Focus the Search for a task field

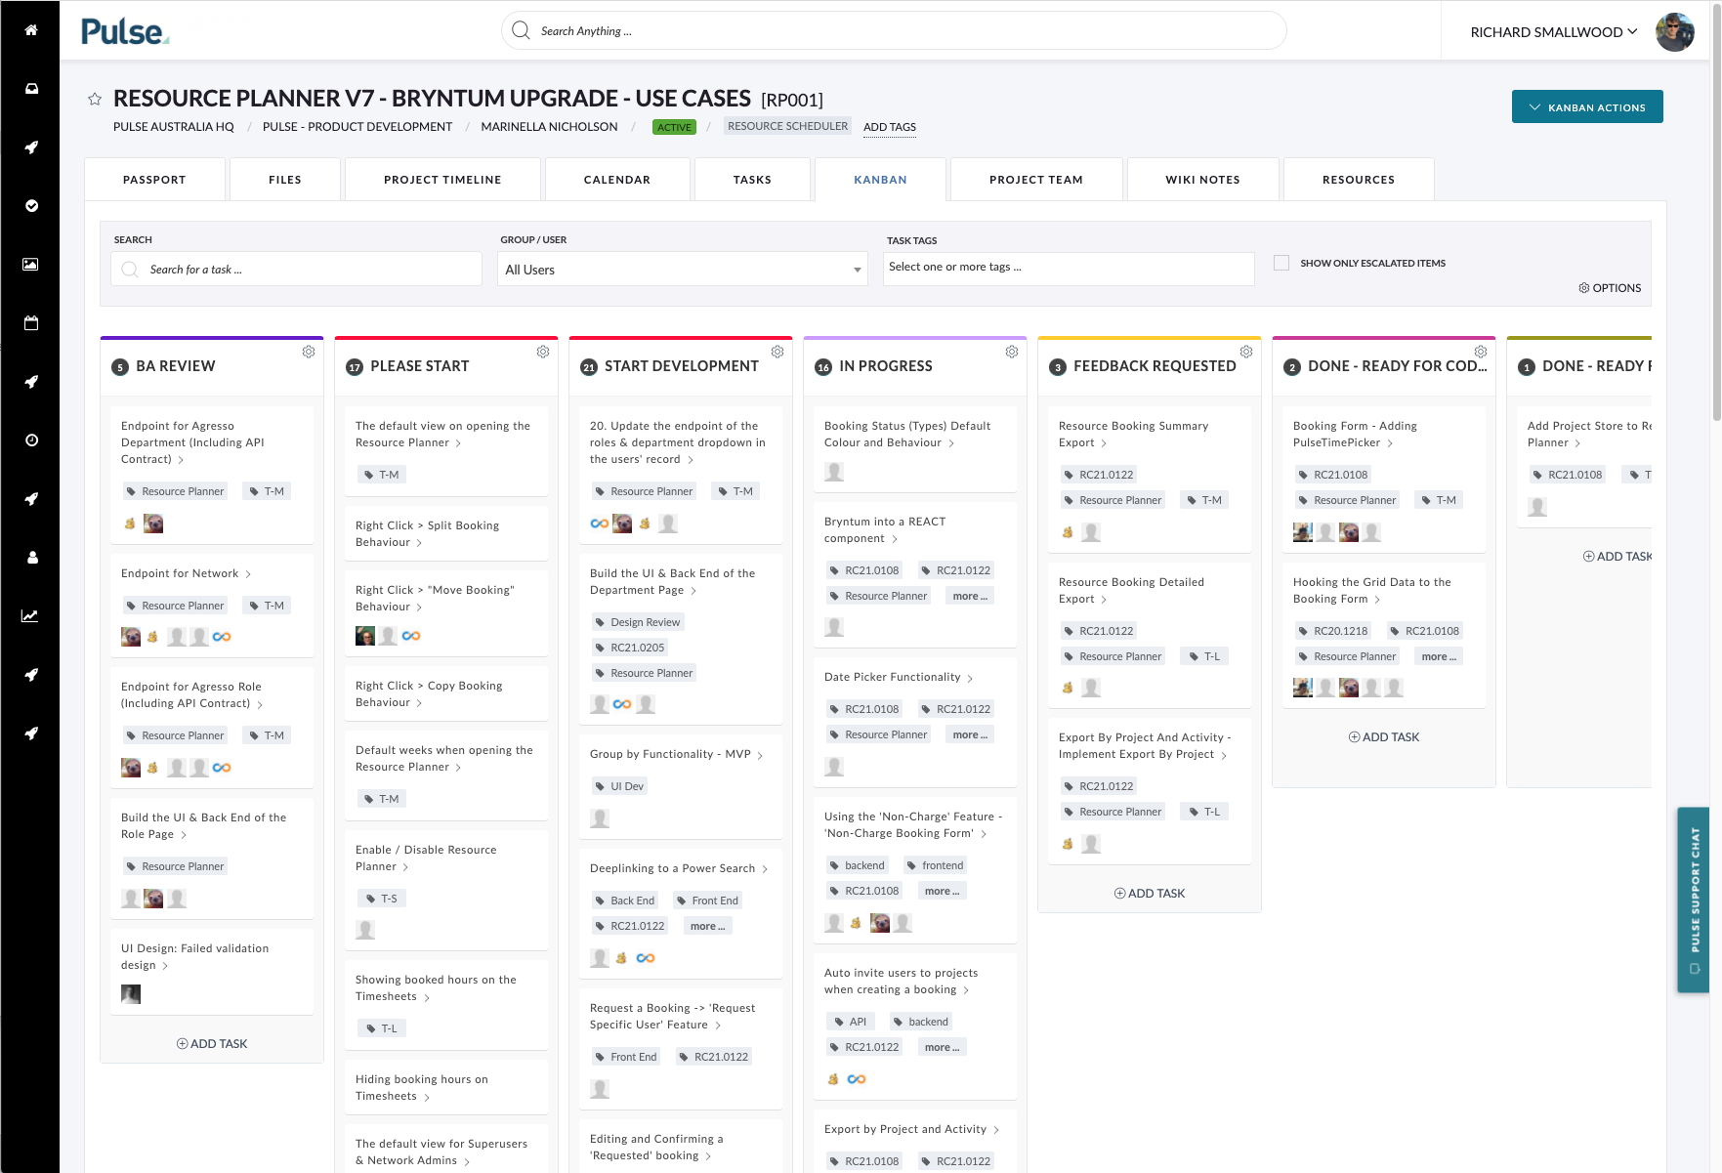click(297, 270)
